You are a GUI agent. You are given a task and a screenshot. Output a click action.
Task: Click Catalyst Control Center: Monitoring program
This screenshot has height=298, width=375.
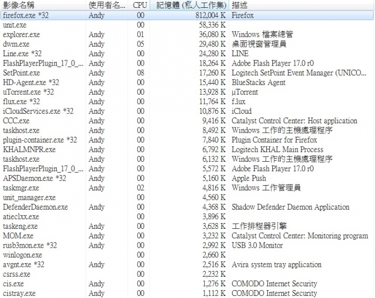click(x=300, y=236)
